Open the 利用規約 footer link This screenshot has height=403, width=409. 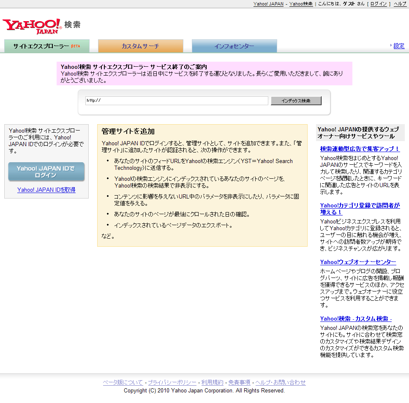213,382
